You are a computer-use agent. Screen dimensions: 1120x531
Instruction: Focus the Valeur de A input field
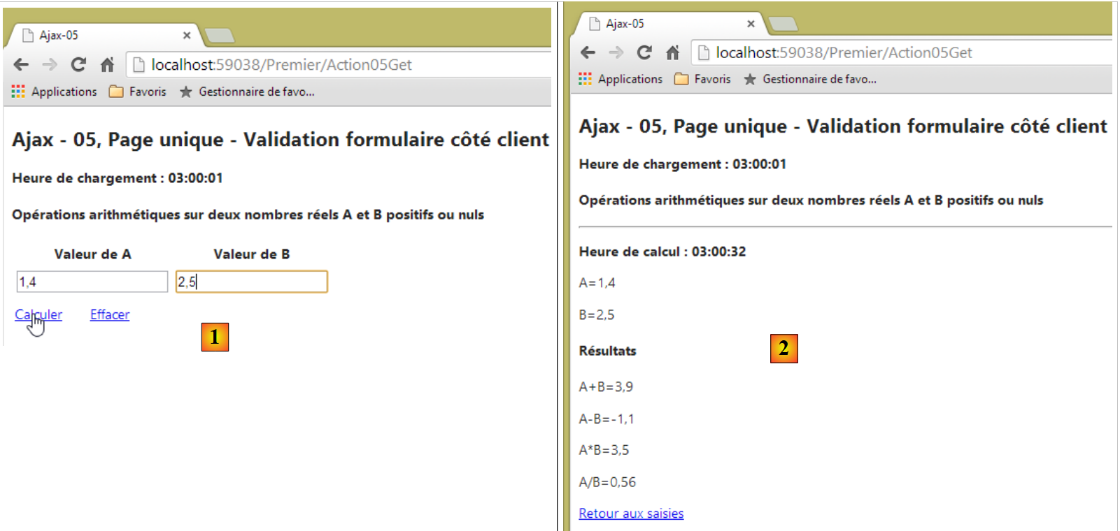(x=92, y=282)
